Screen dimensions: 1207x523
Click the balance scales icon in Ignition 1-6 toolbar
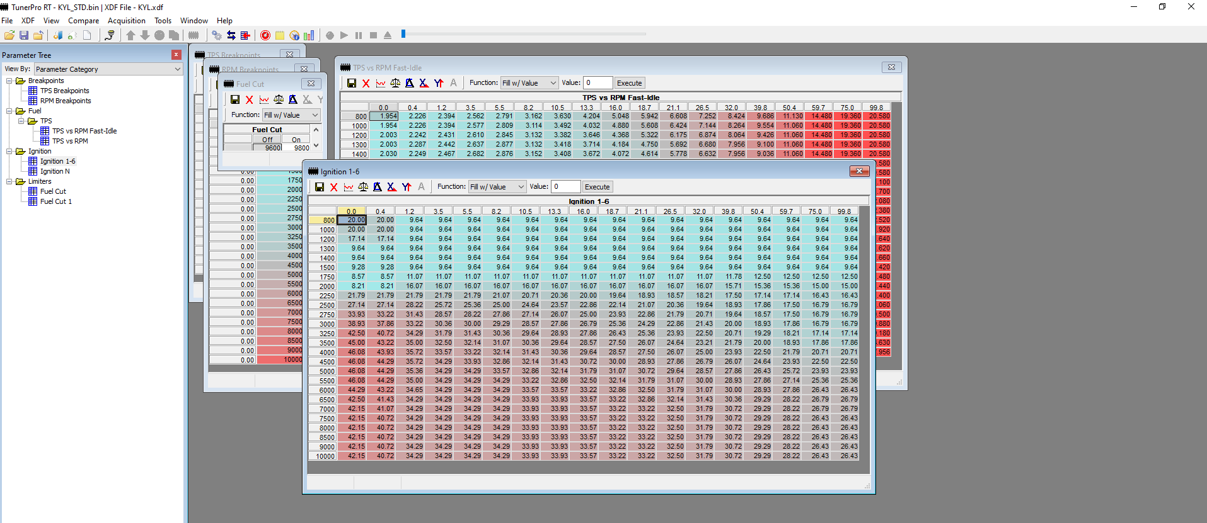[363, 187]
